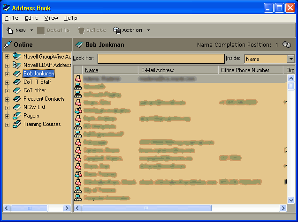Open the File menu
Screen dimensions: 298x222
pos(11,18)
